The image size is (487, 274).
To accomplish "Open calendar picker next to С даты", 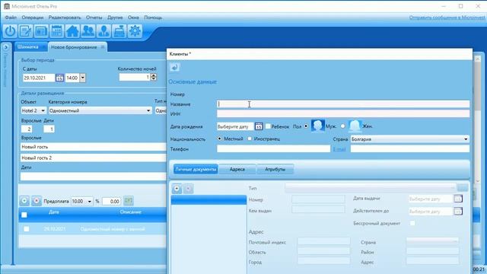I will (59, 78).
